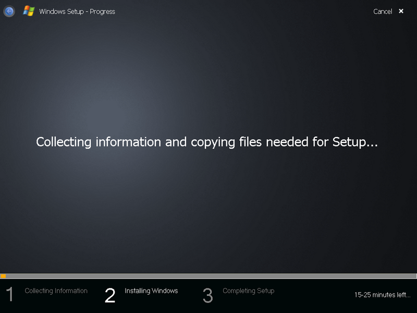
Task: Click the '15-25 minutes left...' text
Action: 382,295
